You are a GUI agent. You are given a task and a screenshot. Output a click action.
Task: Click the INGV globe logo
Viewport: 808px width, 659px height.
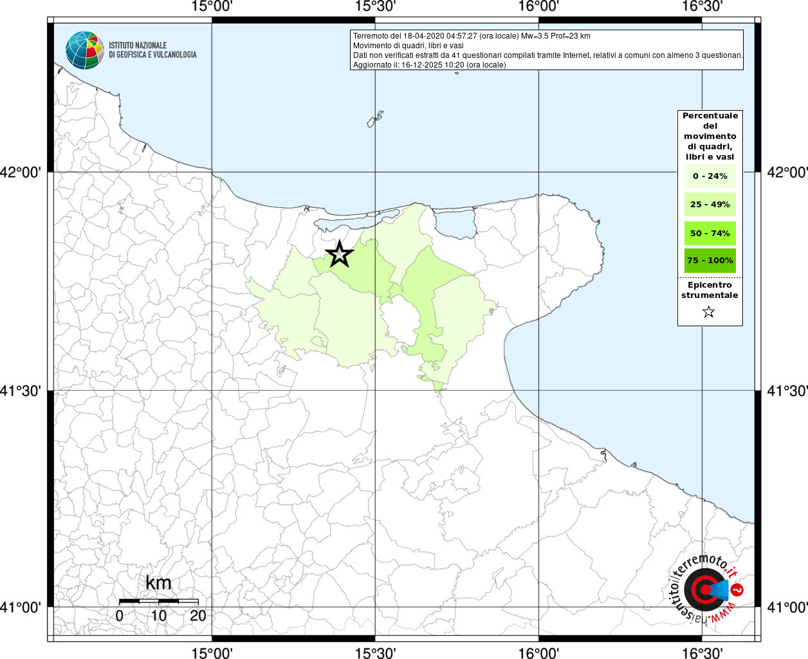tap(84, 50)
